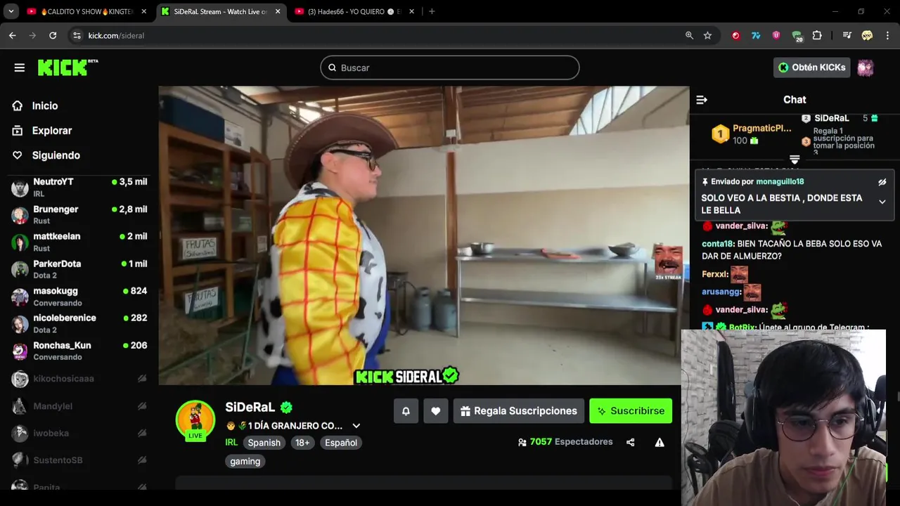Click the red circle extension icon
Viewport: 900px width, 506px height.
point(735,35)
